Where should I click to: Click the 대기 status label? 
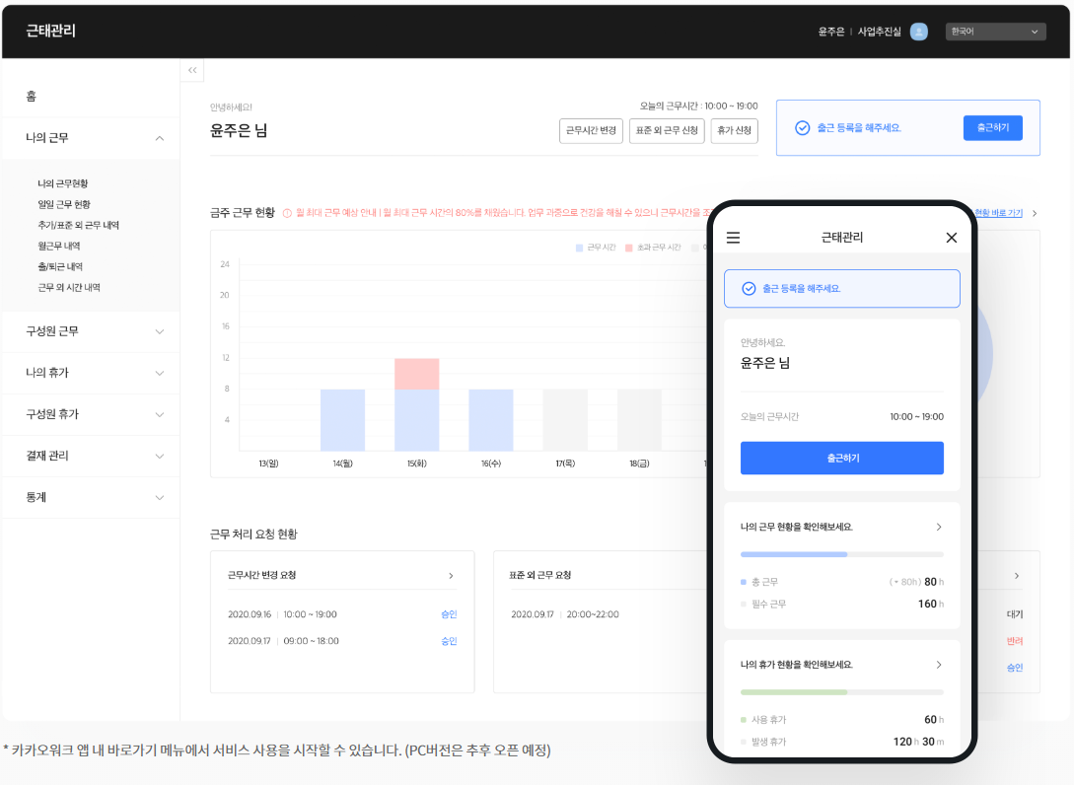tap(1015, 614)
